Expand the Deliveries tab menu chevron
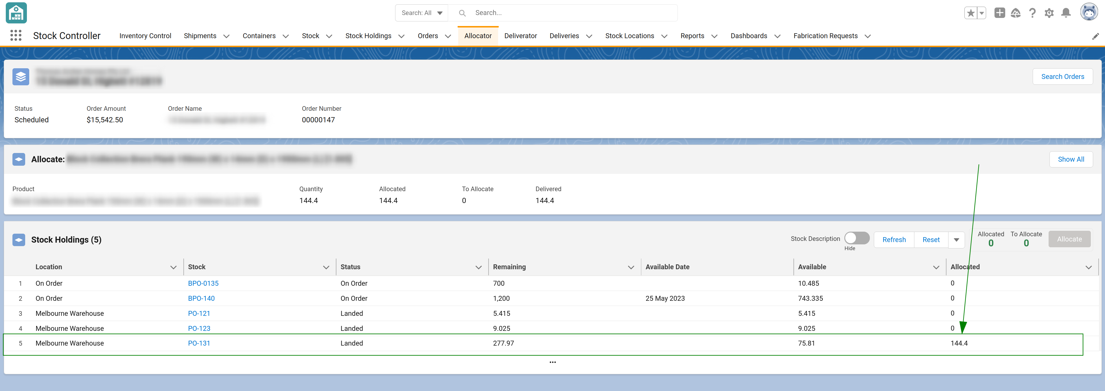Image resolution: width=1105 pixels, height=391 pixels. pos(589,36)
